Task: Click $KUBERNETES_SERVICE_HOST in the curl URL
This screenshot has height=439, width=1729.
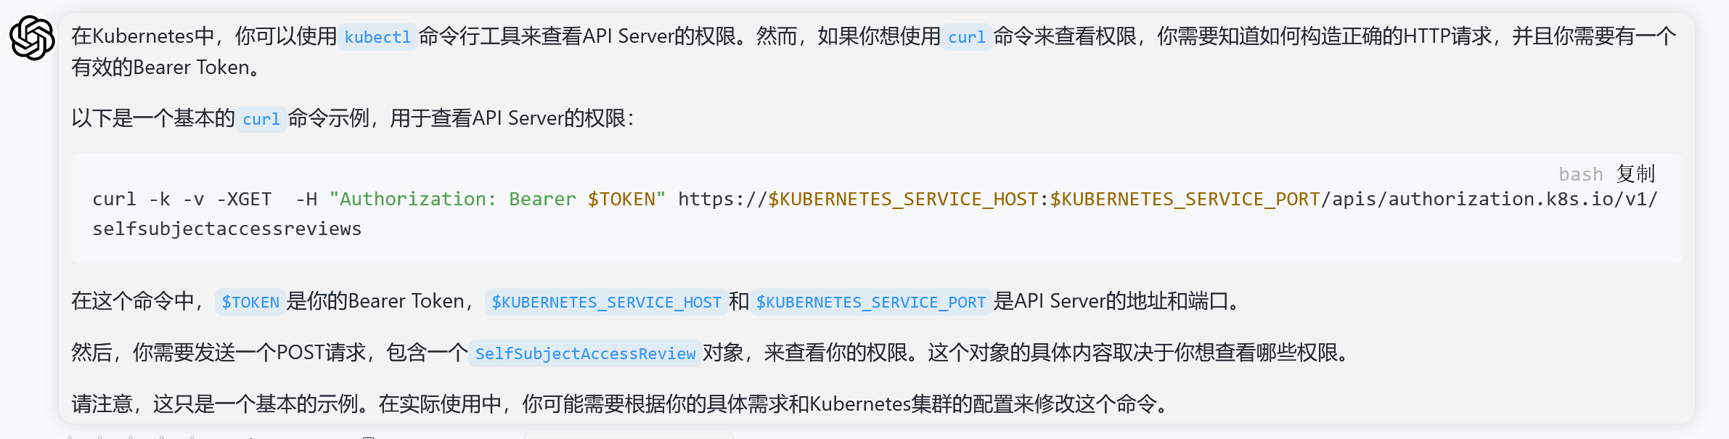Action: pos(903,199)
